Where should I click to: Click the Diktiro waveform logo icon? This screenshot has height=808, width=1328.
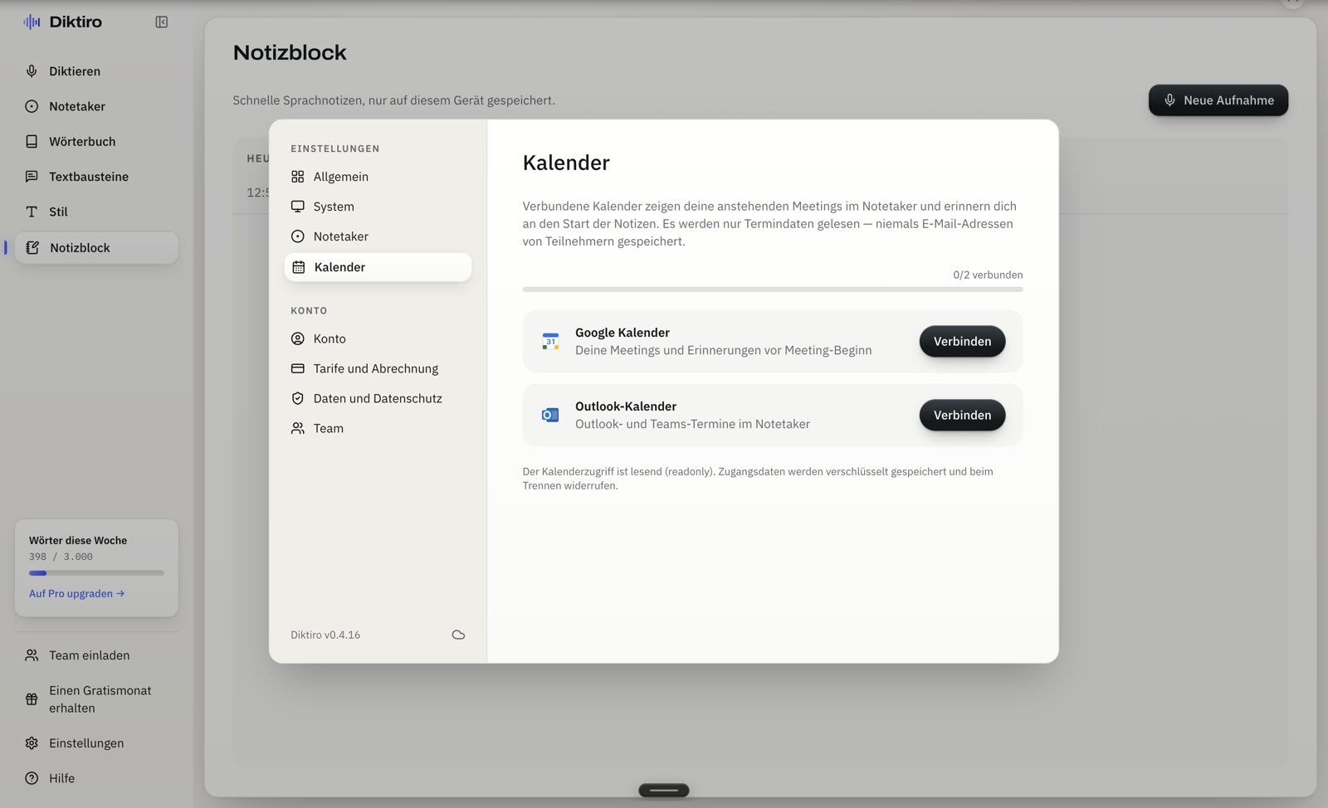pos(32,22)
